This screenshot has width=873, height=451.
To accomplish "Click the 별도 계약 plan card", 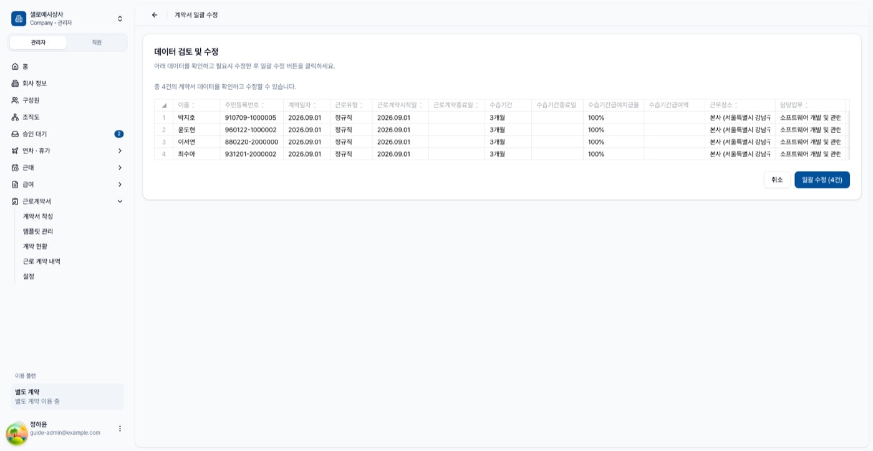I will (67, 397).
